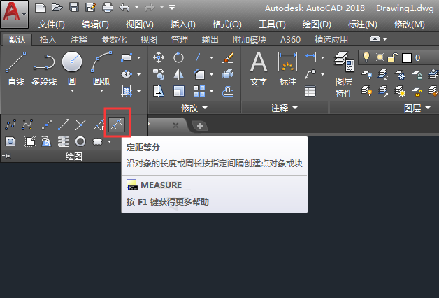Activate the Erase tool
Viewport: 439px width, 298px height.
[x=228, y=57]
